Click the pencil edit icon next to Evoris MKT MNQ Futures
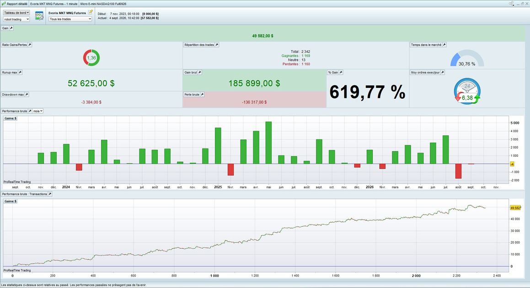530x288 pixels. (x=90, y=12)
